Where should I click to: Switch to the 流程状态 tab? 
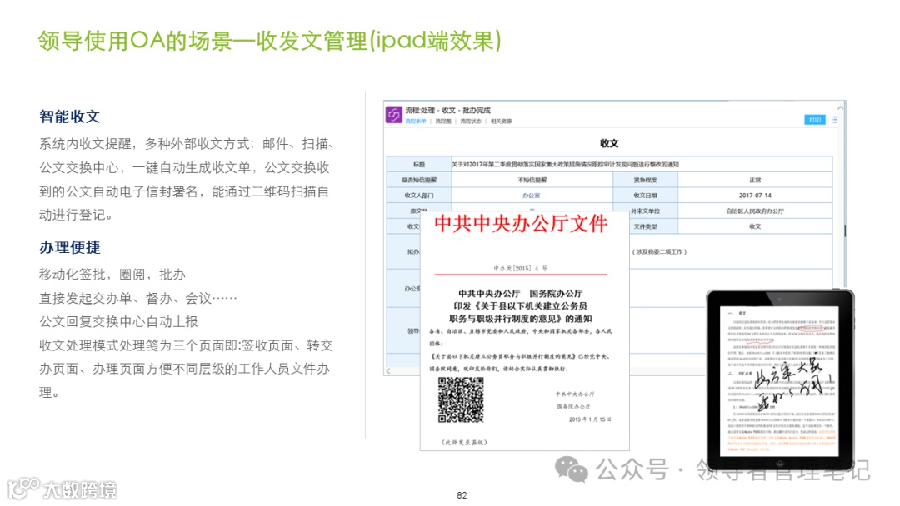click(x=469, y=122)
